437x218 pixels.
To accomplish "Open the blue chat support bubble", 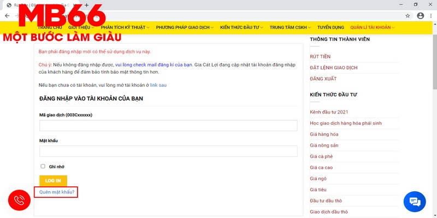I will click(x=415, y=202).
